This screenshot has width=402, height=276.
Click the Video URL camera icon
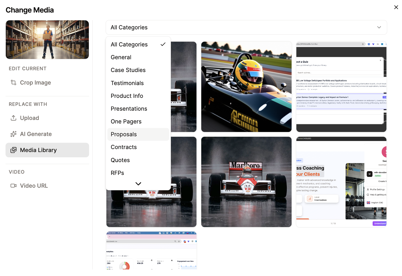click(x=14, y=186)
